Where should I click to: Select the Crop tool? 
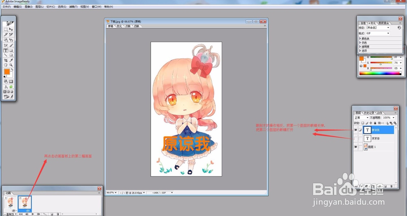coord(5,60)
